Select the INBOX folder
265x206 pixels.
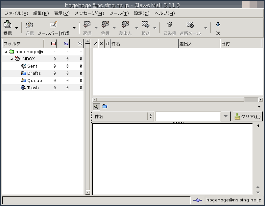[43, 59]
